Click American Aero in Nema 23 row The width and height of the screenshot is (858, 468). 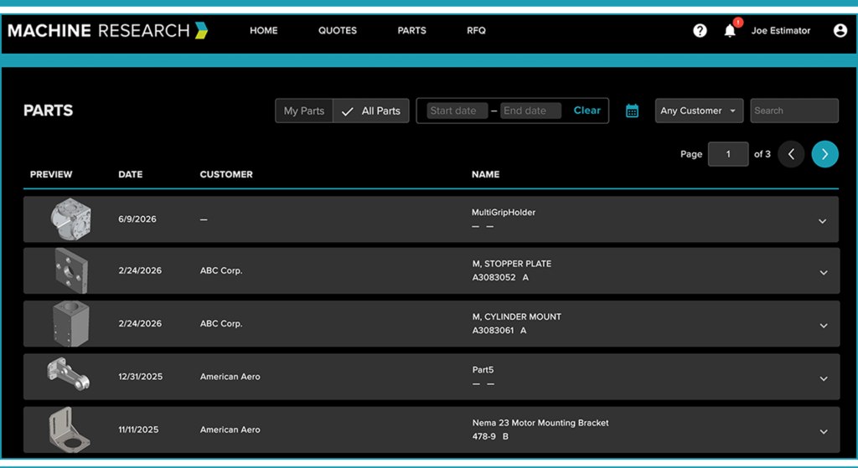[x=230, y=429]
